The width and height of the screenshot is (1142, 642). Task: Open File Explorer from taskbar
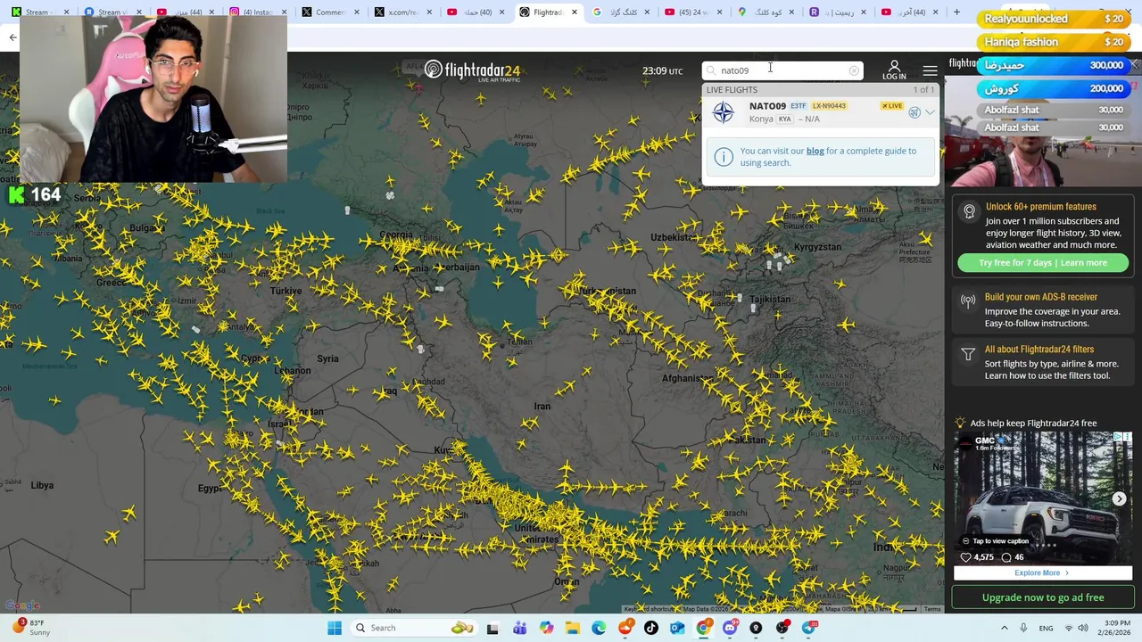[x=572, y=628]
